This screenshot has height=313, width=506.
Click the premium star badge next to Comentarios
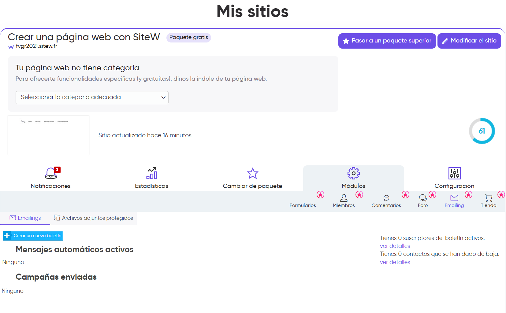tap(405, 195)
